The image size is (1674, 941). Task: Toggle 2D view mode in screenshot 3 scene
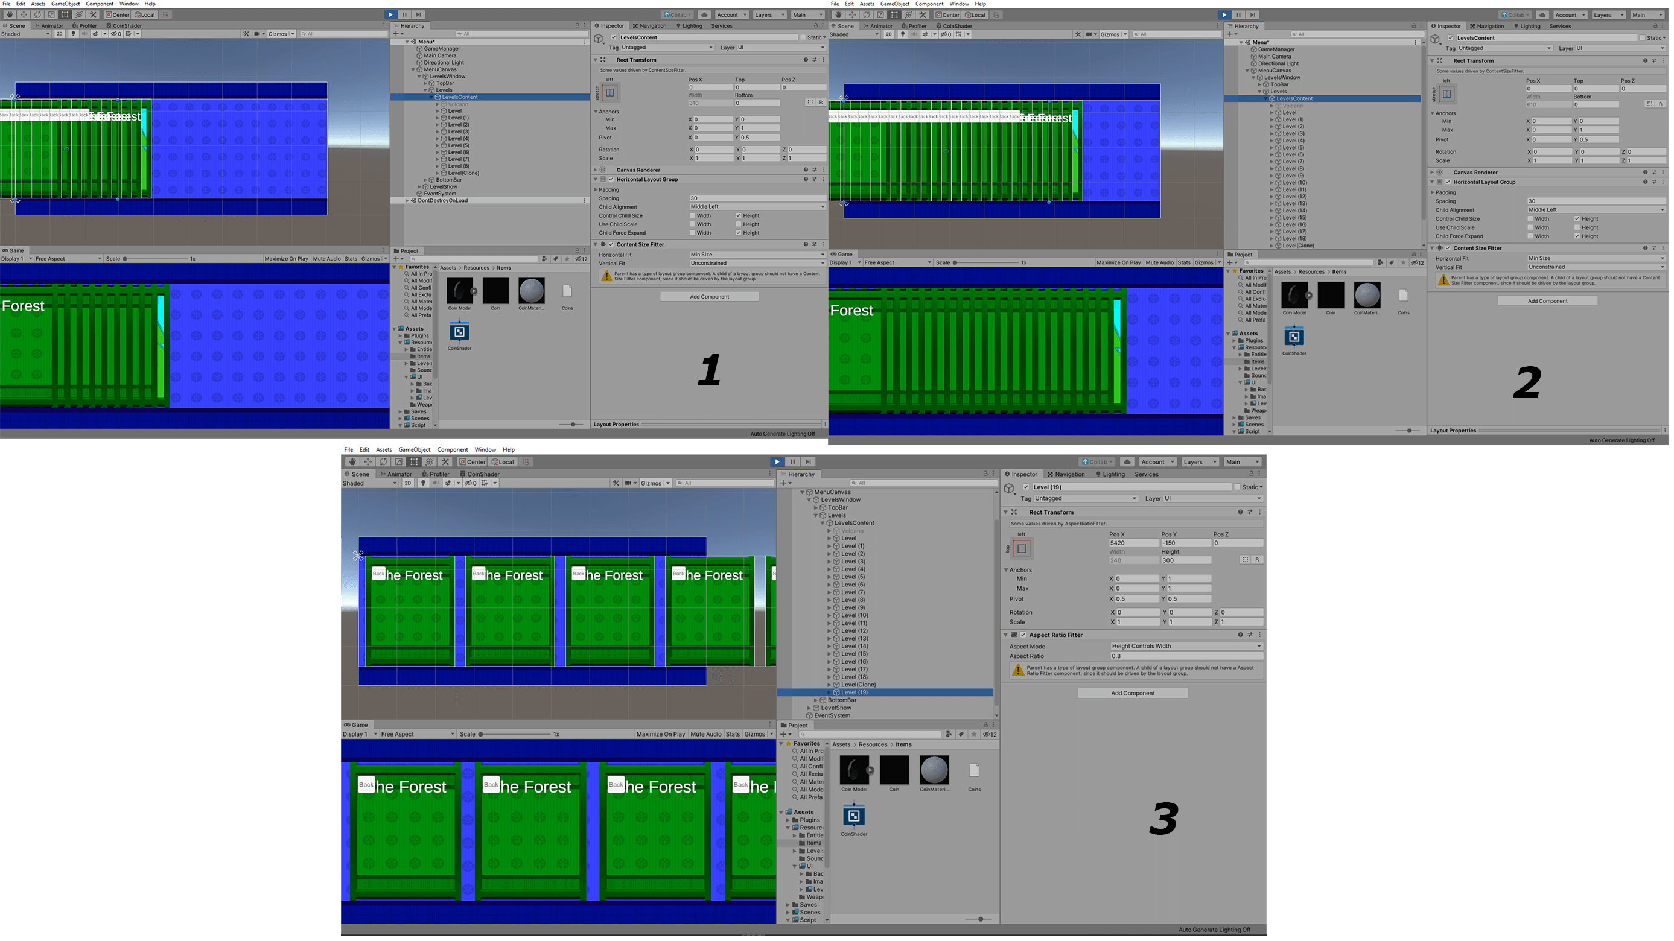(x=408, y=483)
